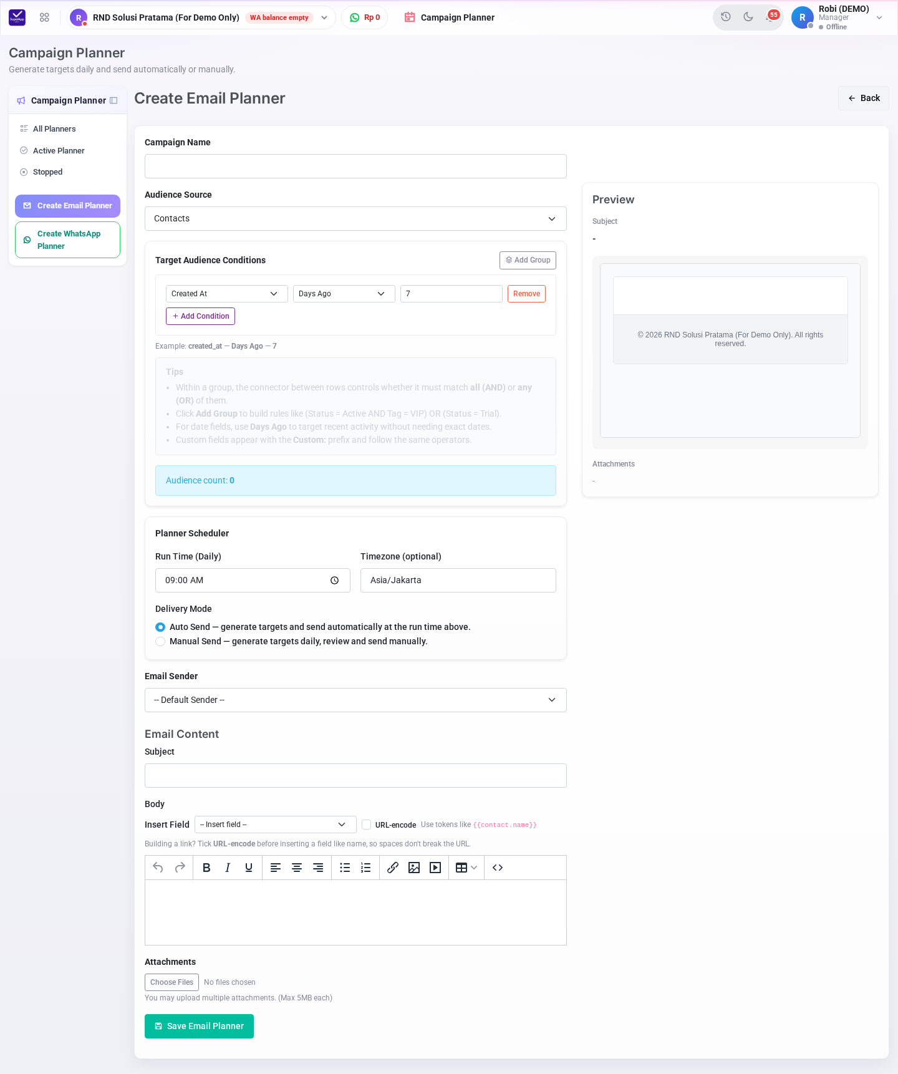The image size is (898, 1074).
Task: Add Condition to the group
Action: (x=200, y=316)
